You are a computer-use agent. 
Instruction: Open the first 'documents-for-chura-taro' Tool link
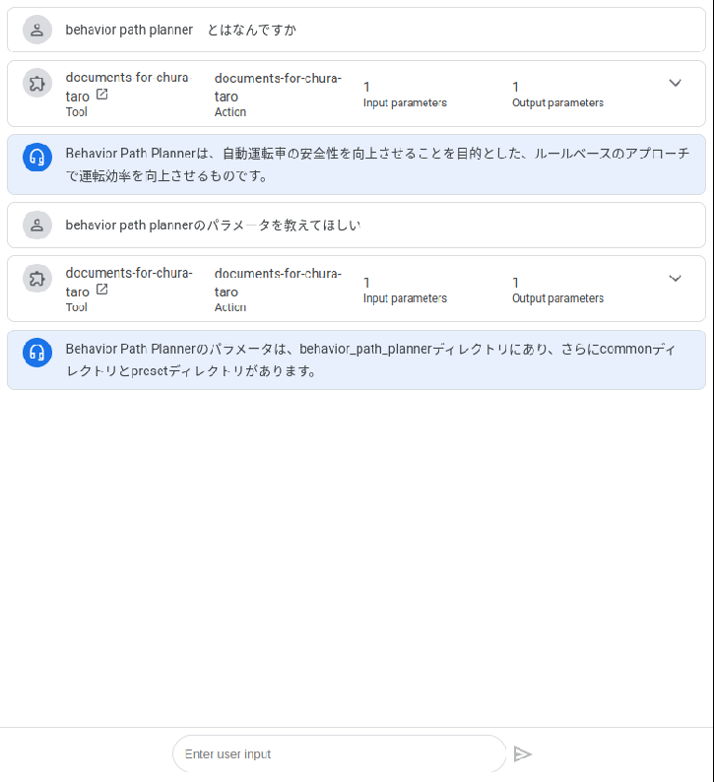pos(129,87)
